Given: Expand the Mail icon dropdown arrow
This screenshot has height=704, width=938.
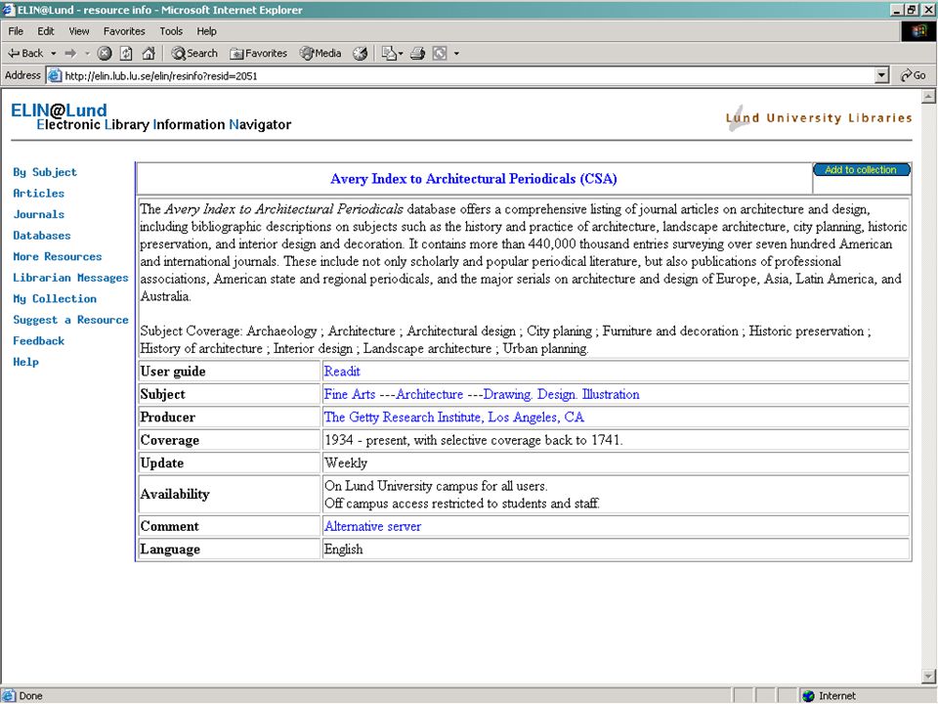Looking at the screenshot, I should (x=401, y=53).
